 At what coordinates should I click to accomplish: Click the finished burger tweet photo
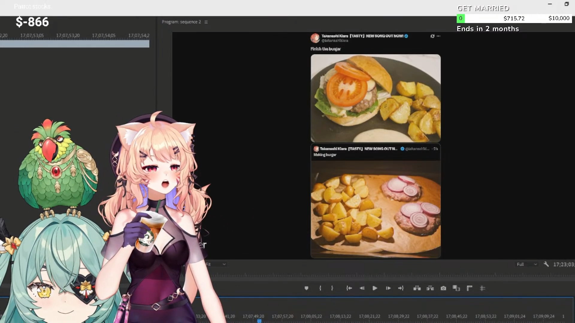click(x=376, y=98)
